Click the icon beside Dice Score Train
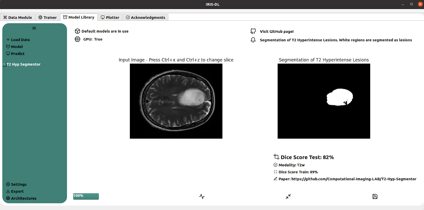Image resolution: width=424 pixels, height=210 pixels. pyautogui.click(x=276, y=172)
